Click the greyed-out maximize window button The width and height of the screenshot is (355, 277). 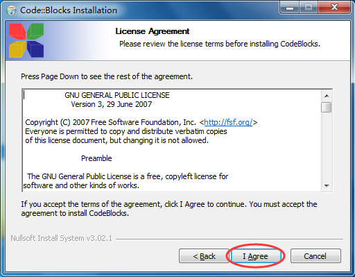pos(309,8)
